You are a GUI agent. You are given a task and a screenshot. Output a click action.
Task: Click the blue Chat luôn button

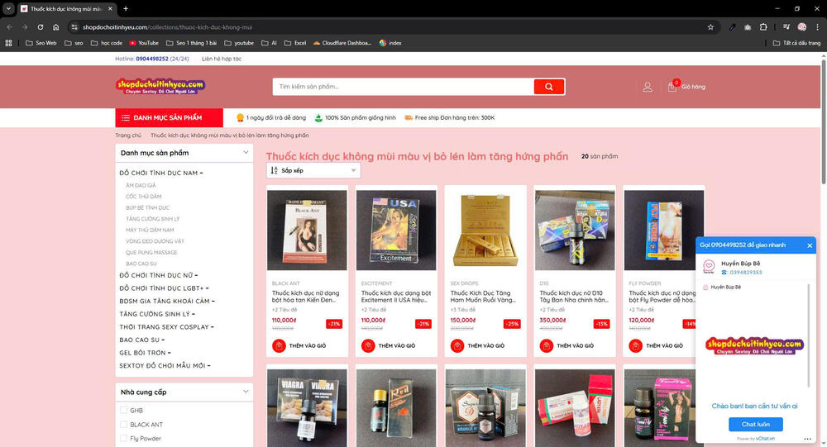pos(755,424)
